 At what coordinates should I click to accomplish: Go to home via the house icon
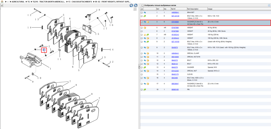pos(2,2)
